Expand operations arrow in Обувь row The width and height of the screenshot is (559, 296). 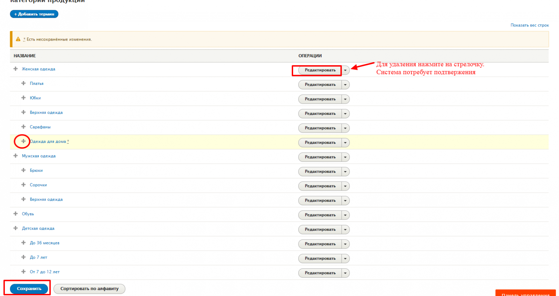coord(346,215)
